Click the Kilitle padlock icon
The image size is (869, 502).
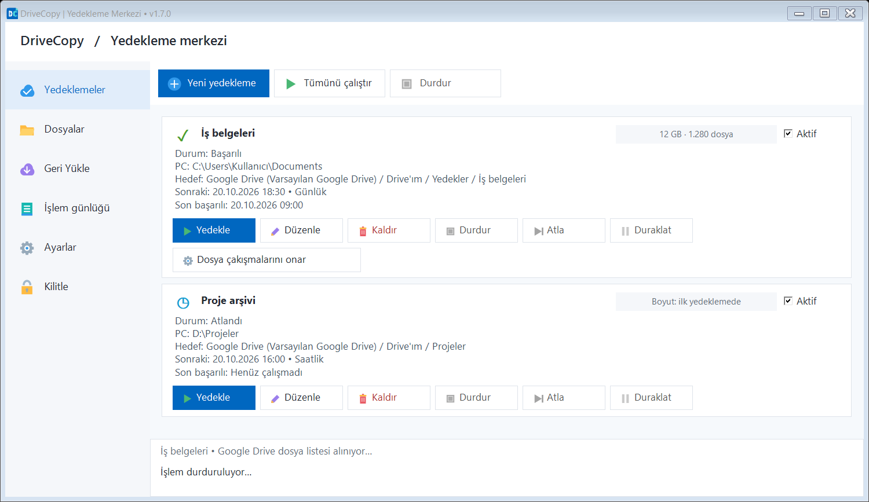(x=27, y=287)
